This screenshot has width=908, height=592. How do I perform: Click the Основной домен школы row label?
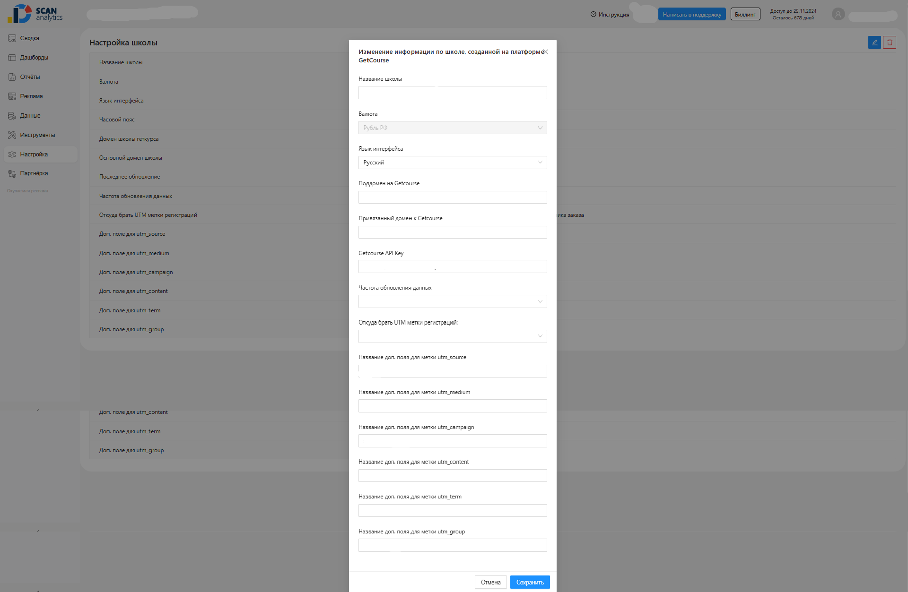click(x=131, y=158)
